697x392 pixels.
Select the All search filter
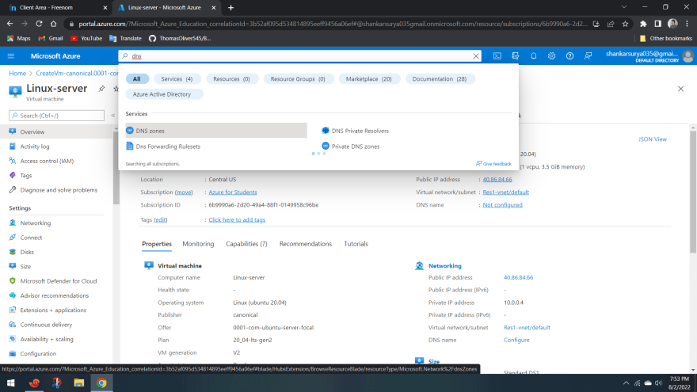tap(136, 78)
